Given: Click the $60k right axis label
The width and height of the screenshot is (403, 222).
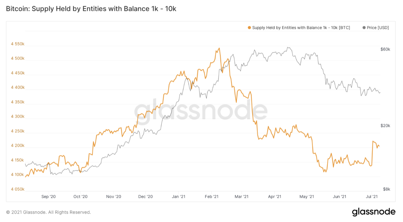Looking at the screenshot, I should (385, 49).
